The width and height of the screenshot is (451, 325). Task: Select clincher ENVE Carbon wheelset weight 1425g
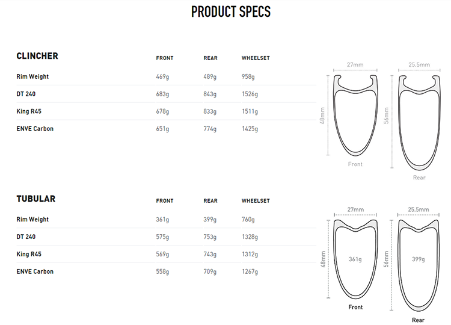pos(250,129)
